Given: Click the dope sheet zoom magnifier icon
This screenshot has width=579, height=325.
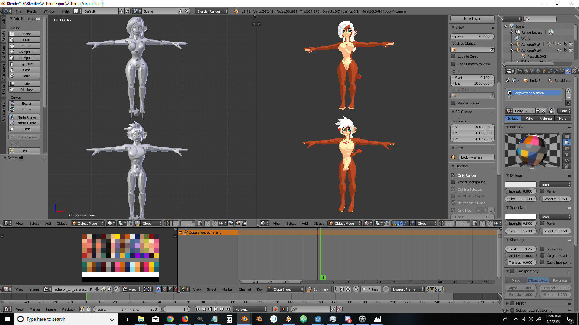Looking at the screenshot, I should [x=356, y=289].
